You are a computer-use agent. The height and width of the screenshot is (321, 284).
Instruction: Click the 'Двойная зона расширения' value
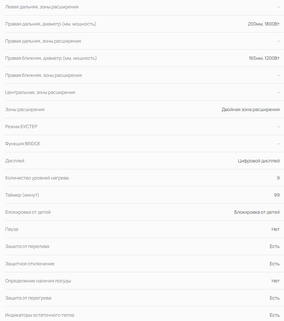click(250, 109)
